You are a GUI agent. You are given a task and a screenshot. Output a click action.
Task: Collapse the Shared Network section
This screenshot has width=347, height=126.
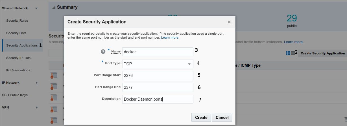(36, 8)
